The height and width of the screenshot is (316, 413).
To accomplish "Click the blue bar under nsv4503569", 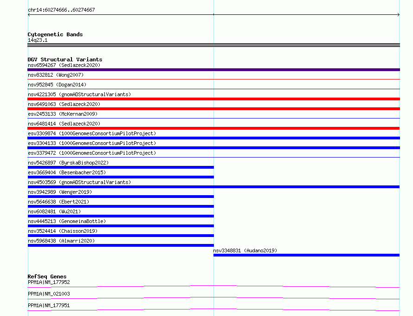I will pos(213,187).
